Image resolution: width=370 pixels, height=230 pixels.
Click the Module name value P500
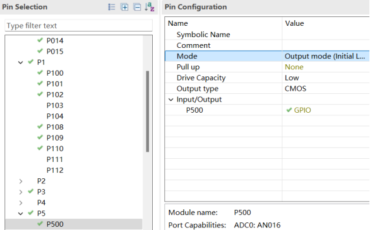tap(242, 212)
